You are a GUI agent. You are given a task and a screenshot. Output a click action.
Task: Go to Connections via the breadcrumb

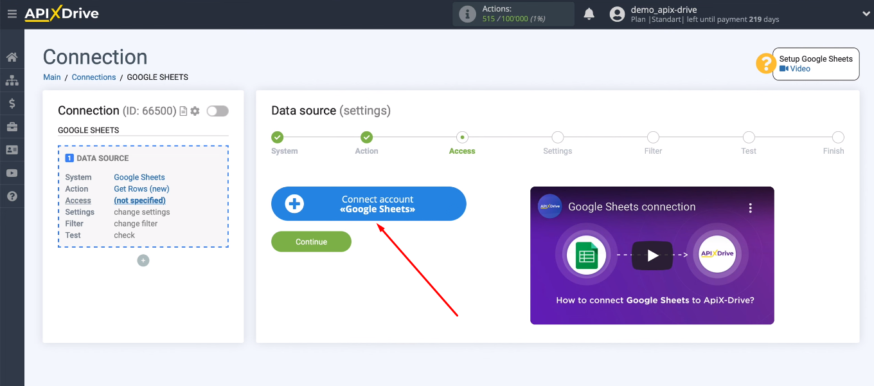click(94, 77)
